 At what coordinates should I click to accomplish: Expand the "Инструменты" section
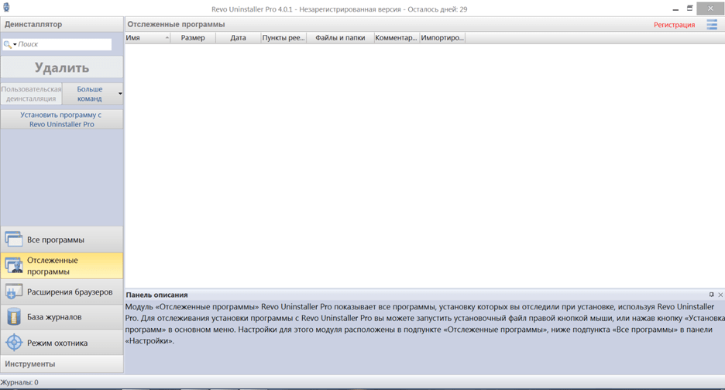tap(62, 364)
